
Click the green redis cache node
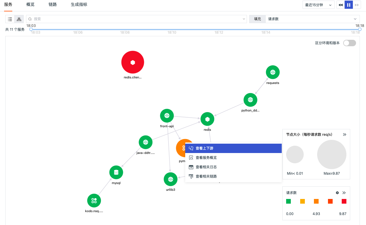pos(207,119)
